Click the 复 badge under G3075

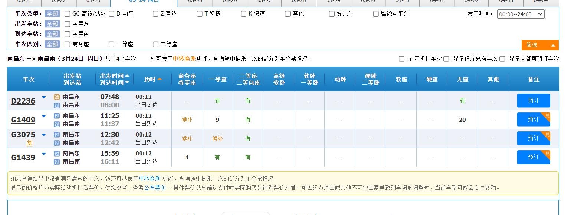point(29,143)
